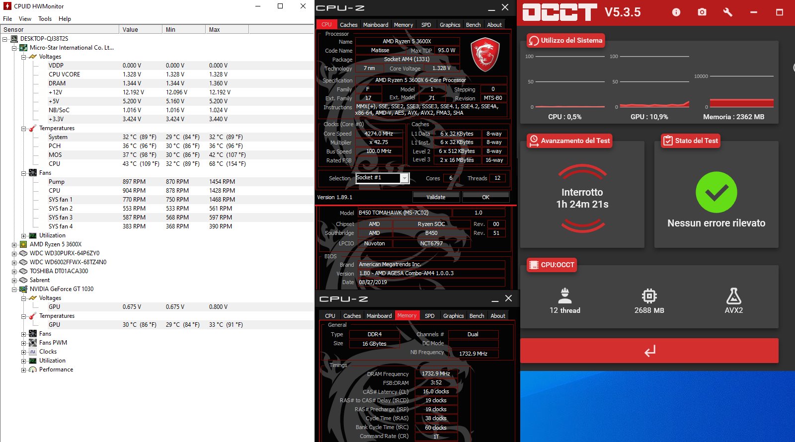The width and height of the screenshot is (795, 442).
Task: Click the HWMonitor lightning app icon
Action: 7,6
